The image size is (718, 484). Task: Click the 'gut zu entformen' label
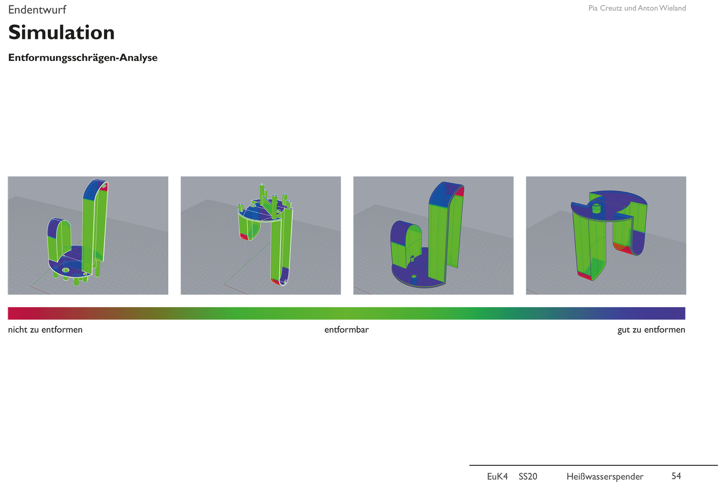651,330
